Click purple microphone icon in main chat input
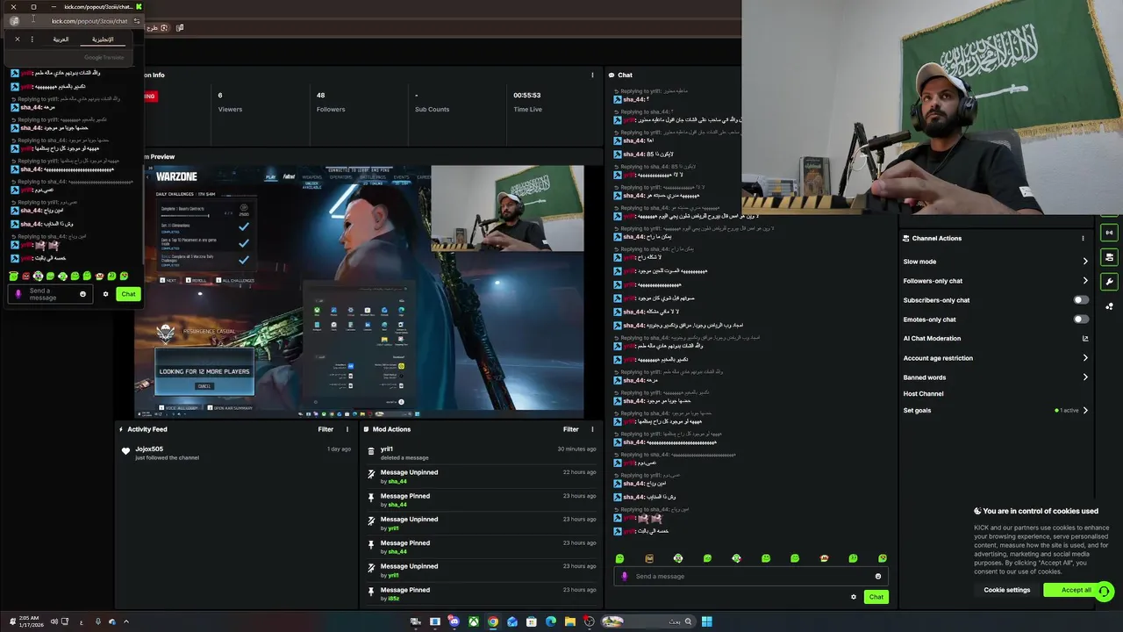Screen dimensions: 1123x632 (x=625, y=576)
